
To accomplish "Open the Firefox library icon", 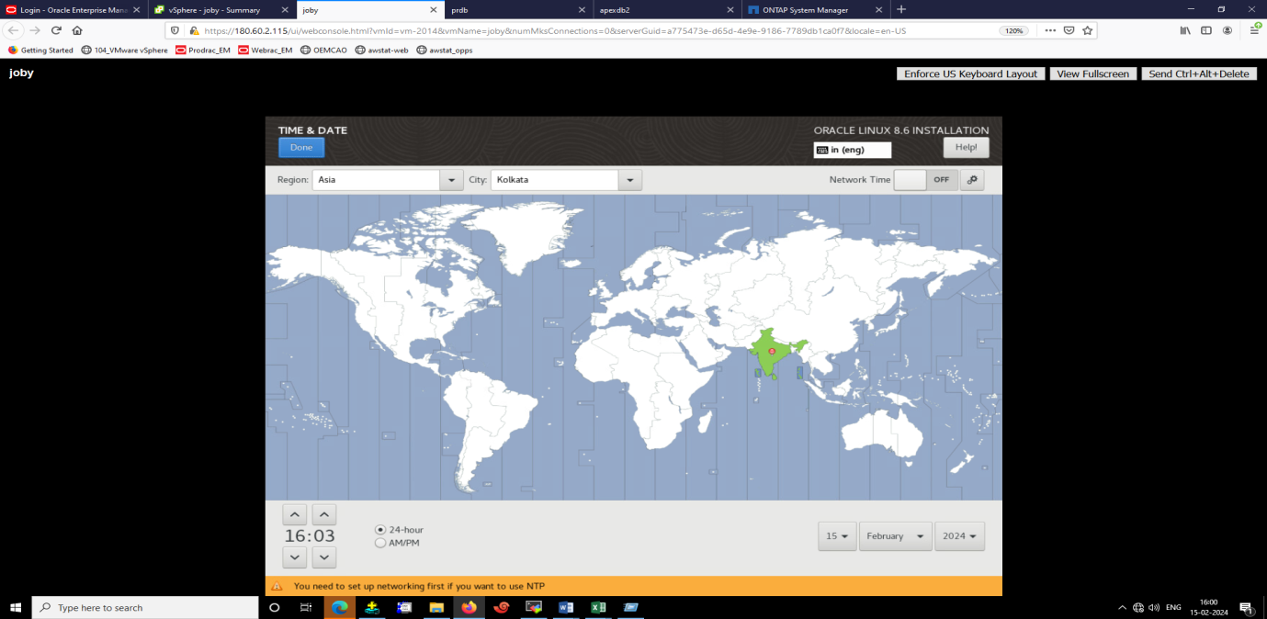I will coord(1186,30).
